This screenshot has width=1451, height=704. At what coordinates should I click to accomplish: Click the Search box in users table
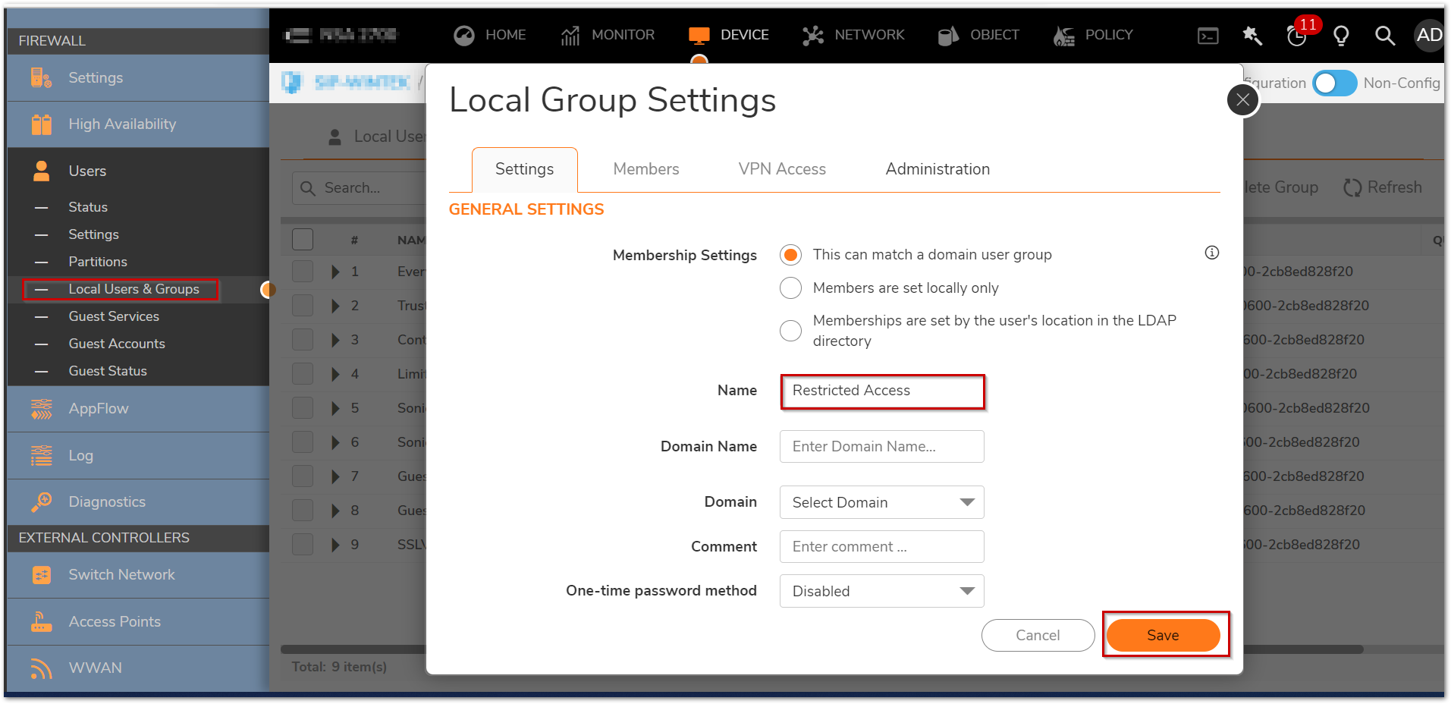point(359,187)
